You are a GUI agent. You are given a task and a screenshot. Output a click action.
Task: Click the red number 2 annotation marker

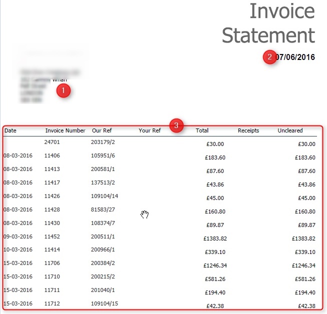click(270, 57)
